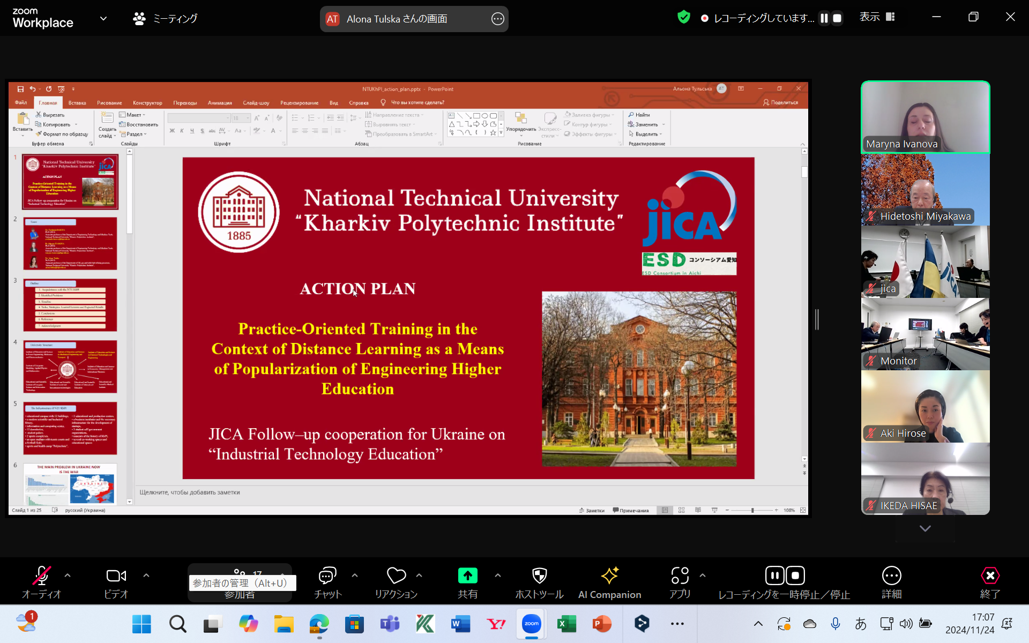Select Hidetoshi Miyakawa video tile
Image resolution: width=1029 pixels, height=643 pixels.
tap(926, 190)
